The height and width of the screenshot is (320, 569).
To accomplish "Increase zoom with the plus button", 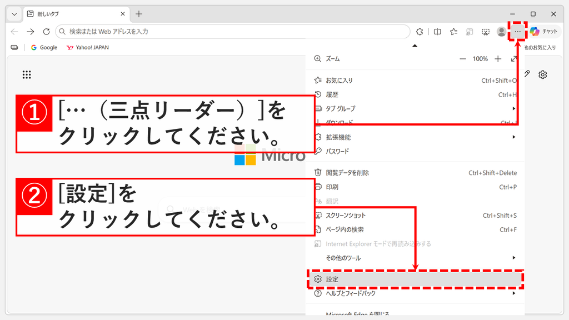I will (498, 59).
